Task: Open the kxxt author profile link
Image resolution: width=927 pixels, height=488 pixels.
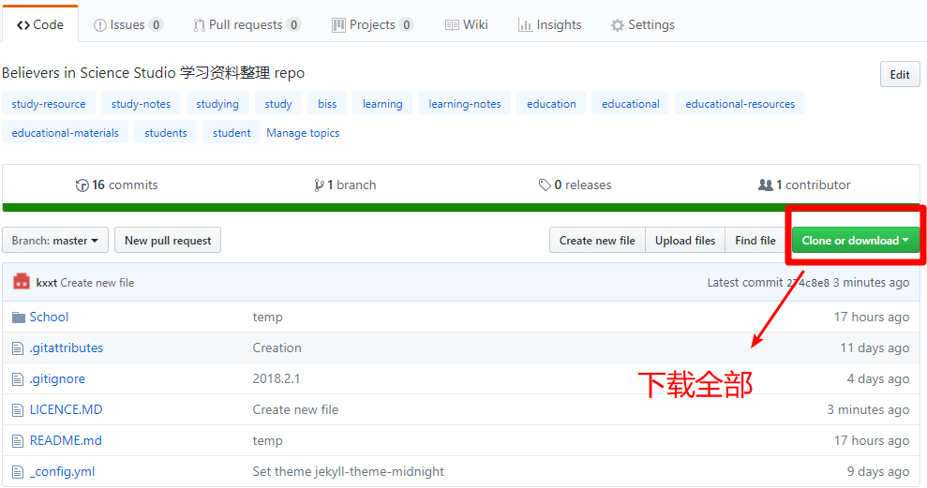Action: tap(47, 283)
